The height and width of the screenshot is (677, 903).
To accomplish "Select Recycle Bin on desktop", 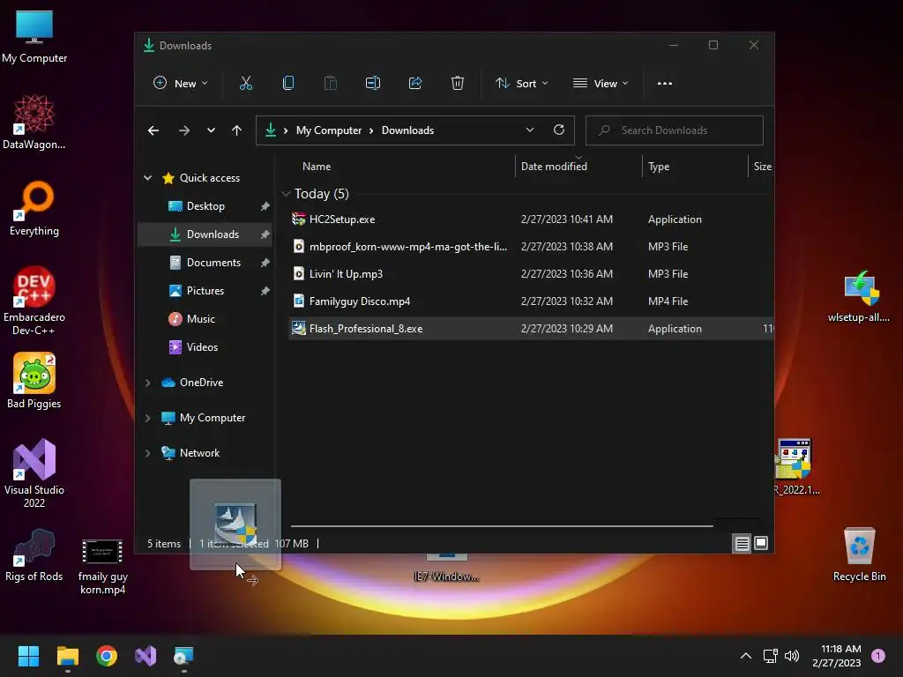I will [859, 555].
